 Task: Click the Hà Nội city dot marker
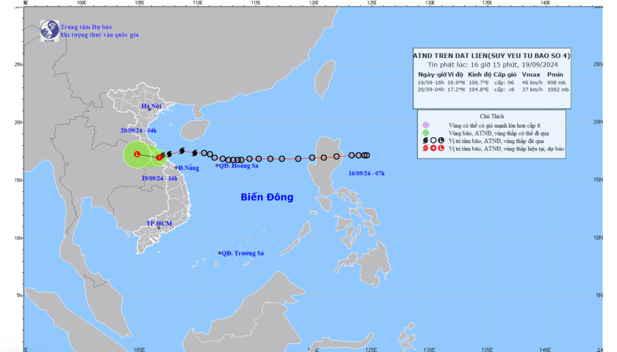click(149, 110)
